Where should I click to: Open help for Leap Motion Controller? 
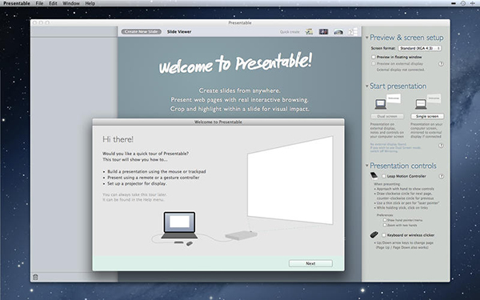(441, 176)
